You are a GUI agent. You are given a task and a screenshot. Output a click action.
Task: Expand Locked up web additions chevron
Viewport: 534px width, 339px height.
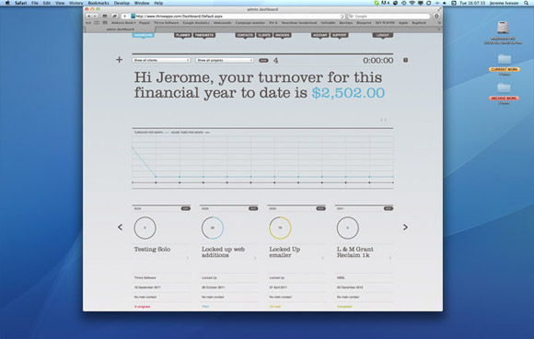coord(255,258)
